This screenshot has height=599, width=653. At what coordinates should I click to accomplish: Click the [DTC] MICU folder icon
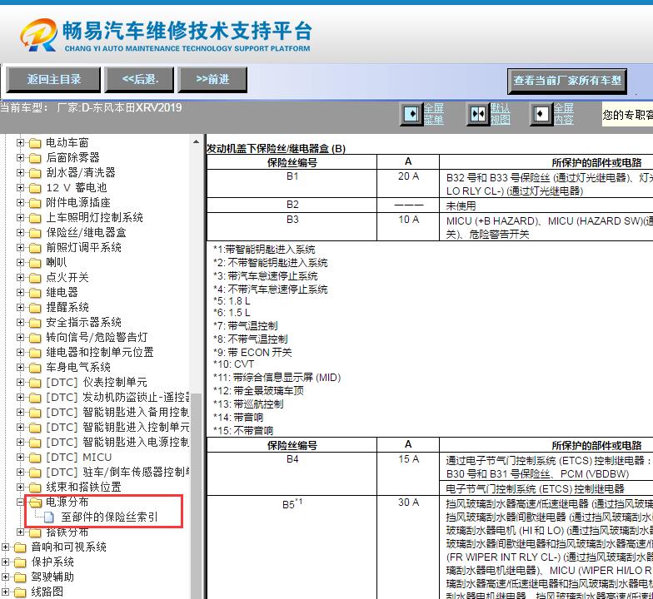[35, 458]
